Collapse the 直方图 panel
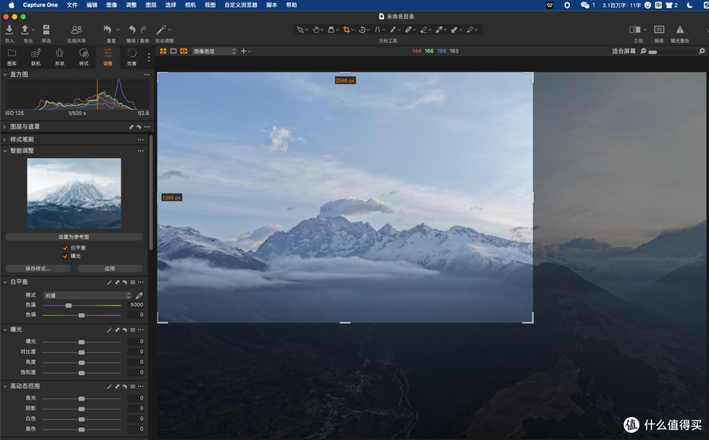Viewport: 709px width, 440px height. pos(5,74)
